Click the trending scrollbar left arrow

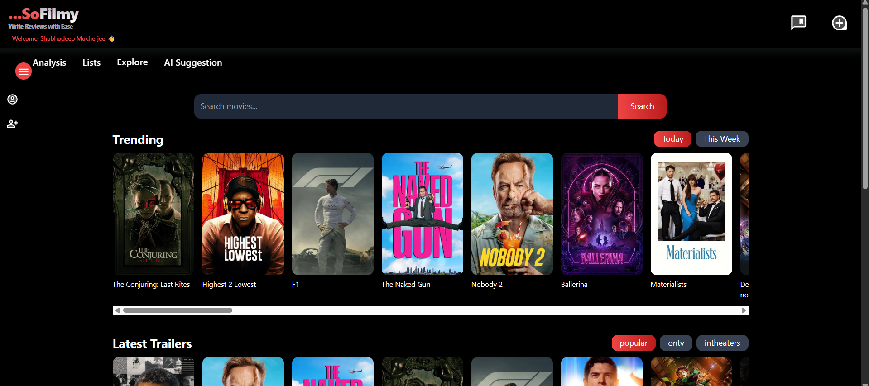tap(117, 310)
